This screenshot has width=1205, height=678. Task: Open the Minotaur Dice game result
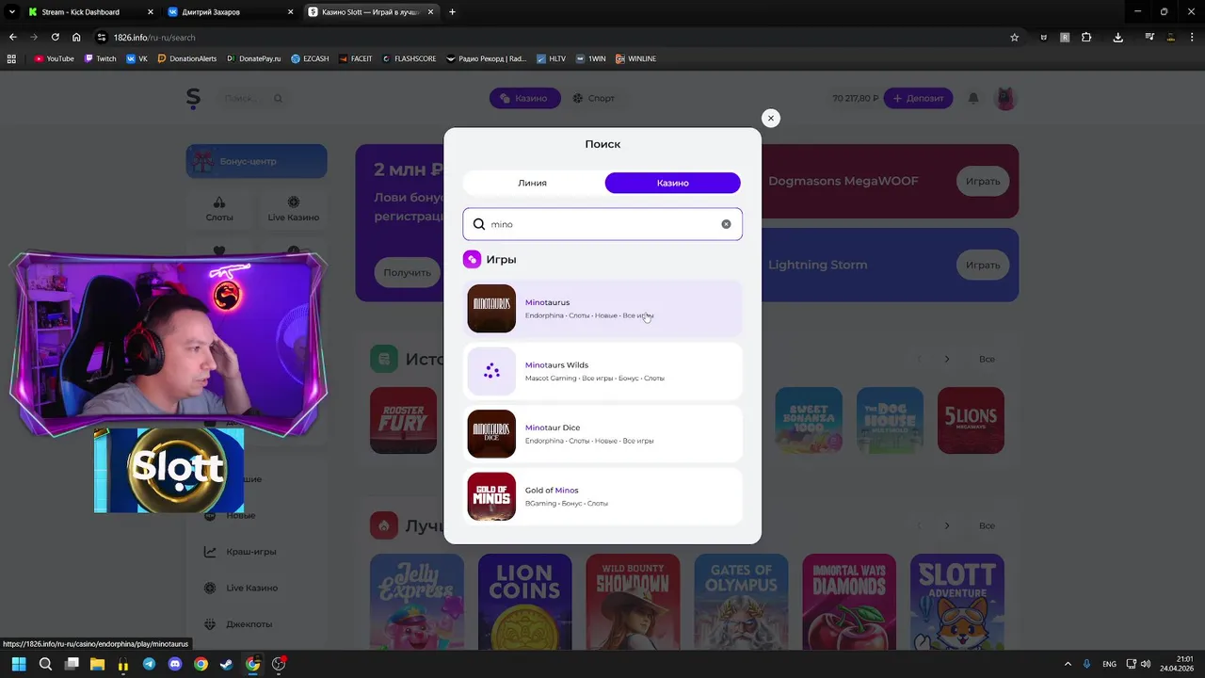602,433
